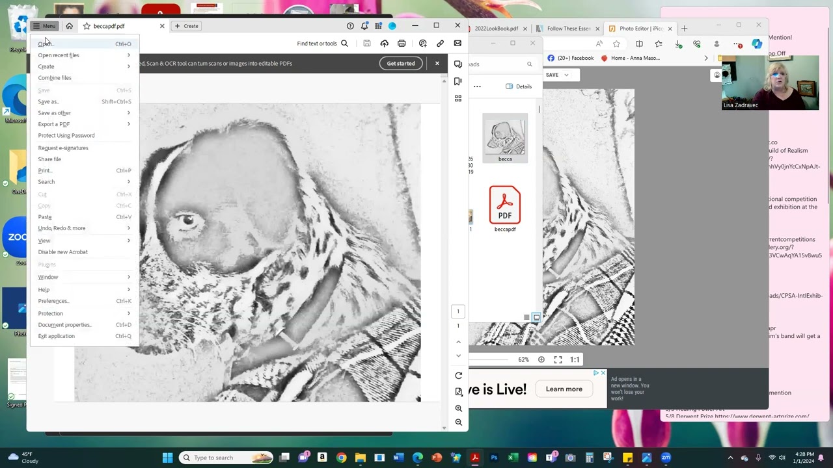Viewport: 833px width, 468px height.
Task: Click the share with others person icon
Action: [x=423, y=44]
